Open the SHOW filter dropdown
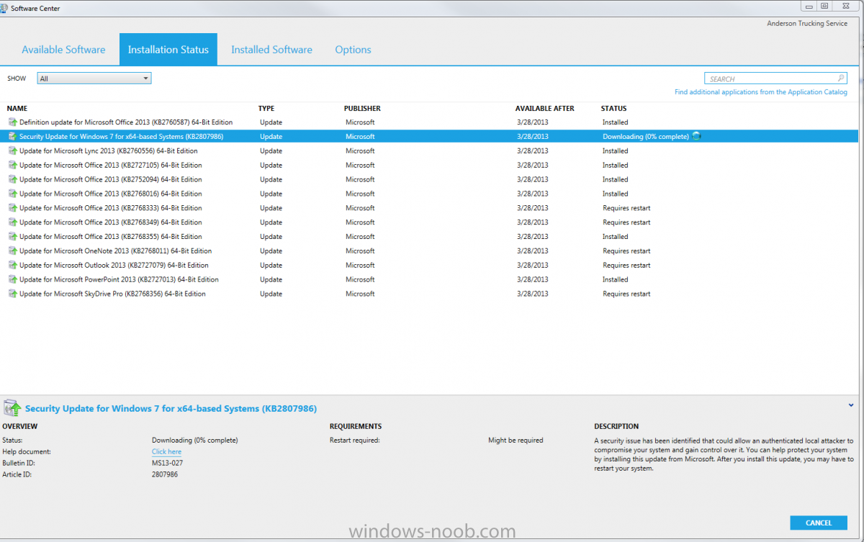 point(94,78)
